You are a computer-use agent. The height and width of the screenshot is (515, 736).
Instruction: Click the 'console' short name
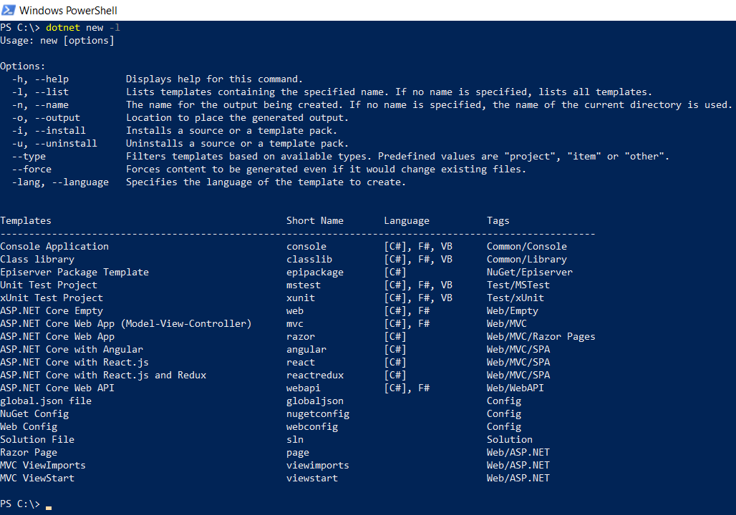point(306,246)
